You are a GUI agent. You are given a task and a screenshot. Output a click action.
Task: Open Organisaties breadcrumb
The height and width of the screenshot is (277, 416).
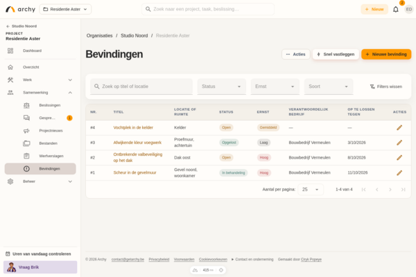click(x=99, y=35)
